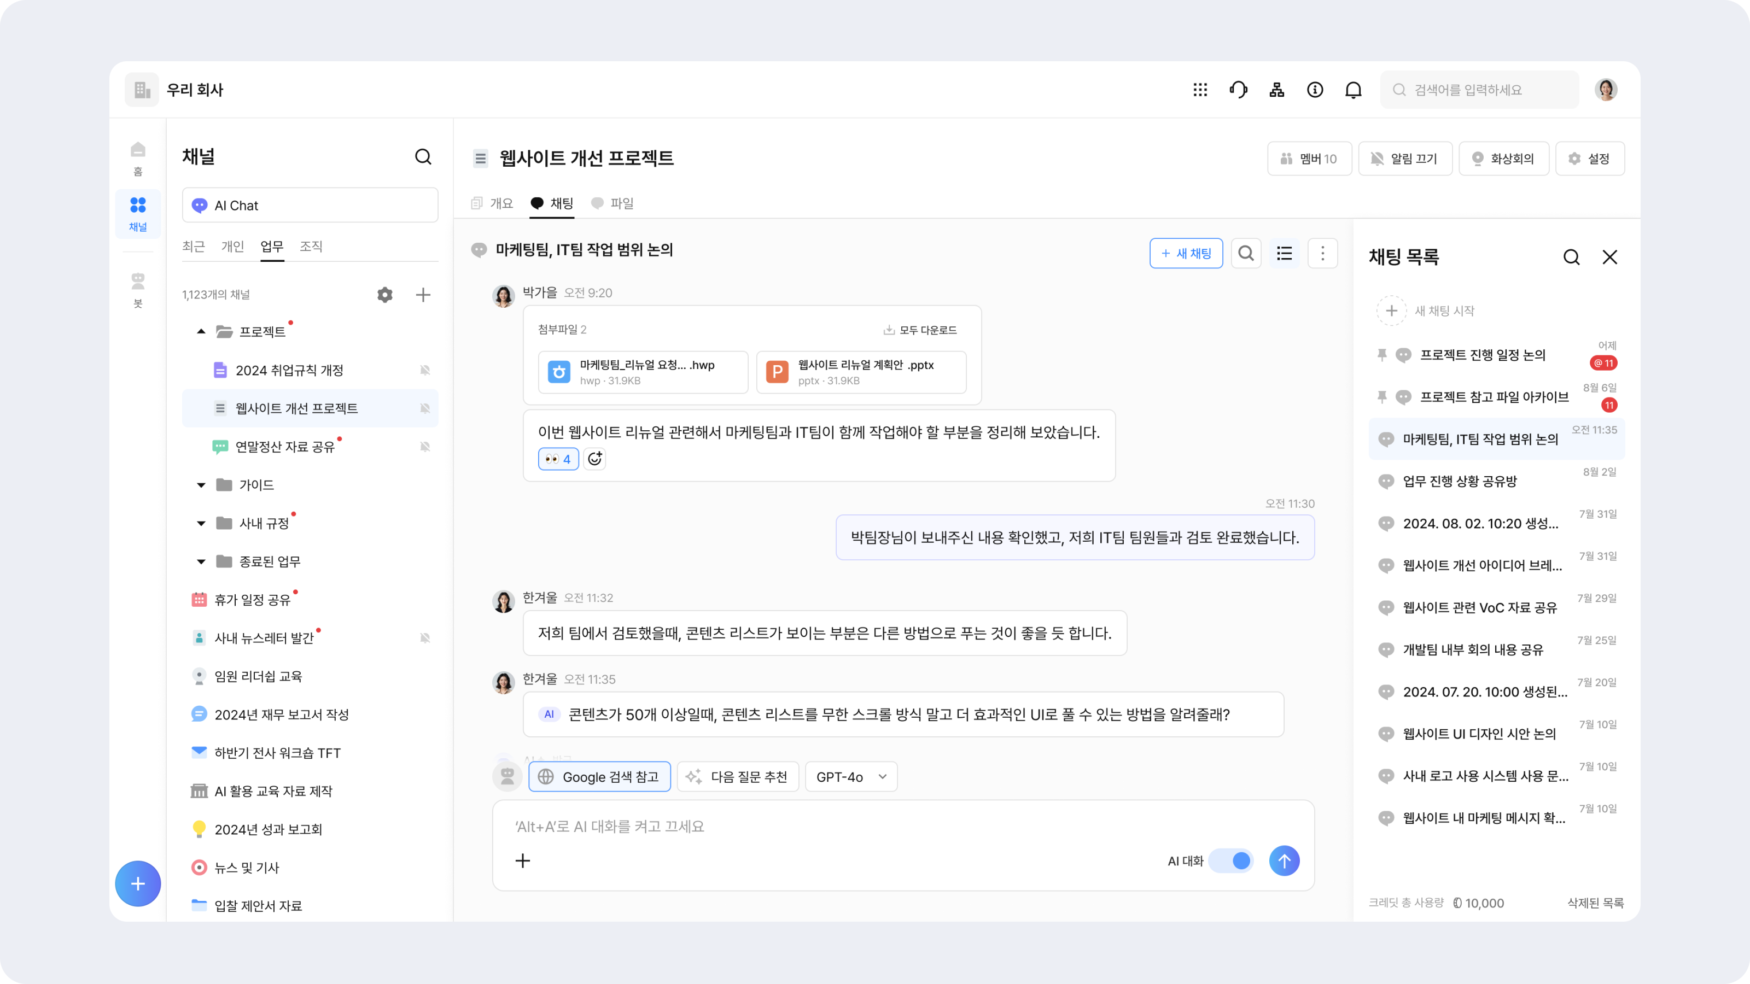Expand the 가이드 folder
The height and width of the screenshot is (984, 1750).
201,485
